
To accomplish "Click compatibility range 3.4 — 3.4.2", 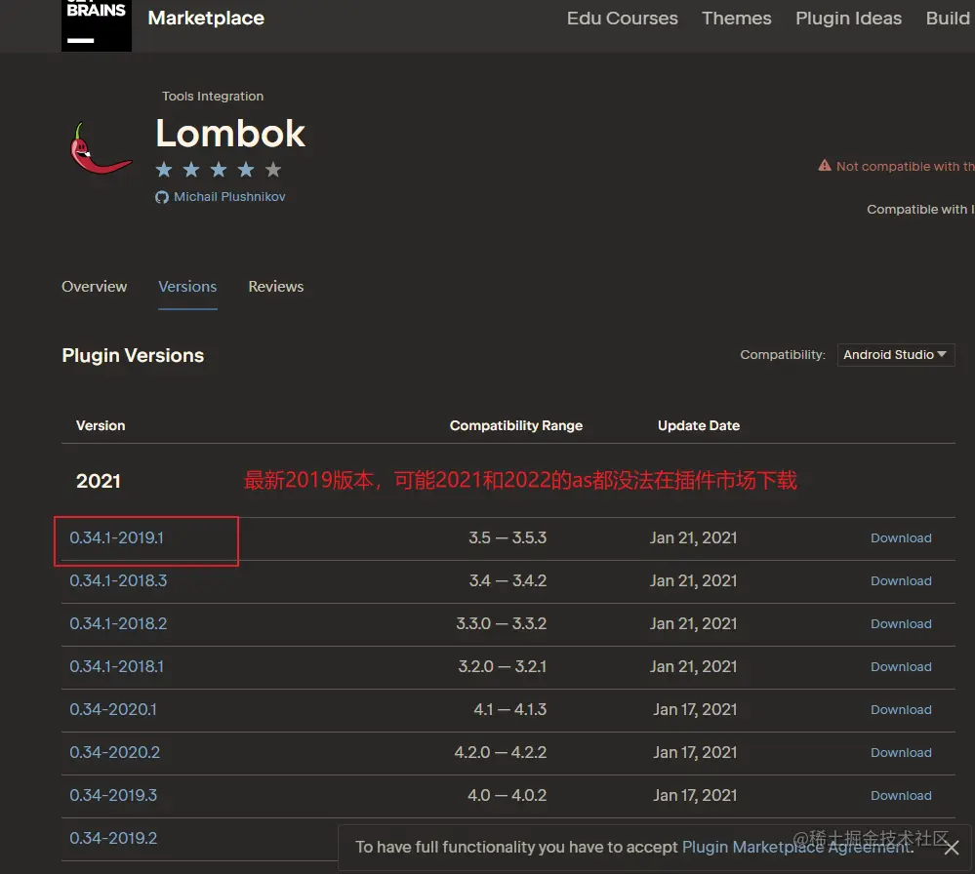I will pyautogui.click(x=508, y=580).
